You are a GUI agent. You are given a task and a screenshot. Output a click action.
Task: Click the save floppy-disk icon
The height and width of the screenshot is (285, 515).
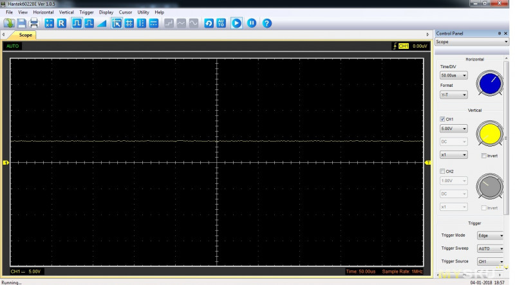22,23
